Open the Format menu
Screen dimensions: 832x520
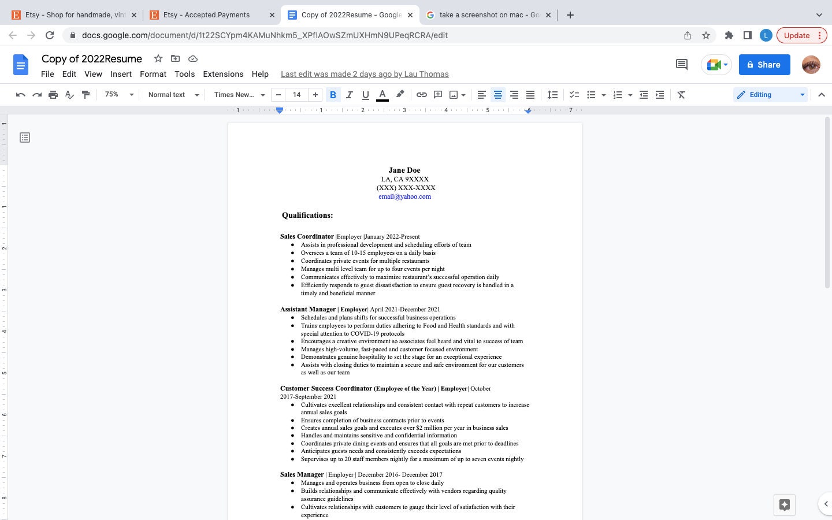[x=153, y=74]
